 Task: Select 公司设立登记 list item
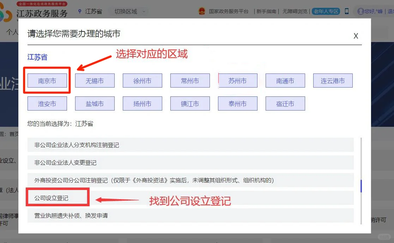click(x=51, y=198)
